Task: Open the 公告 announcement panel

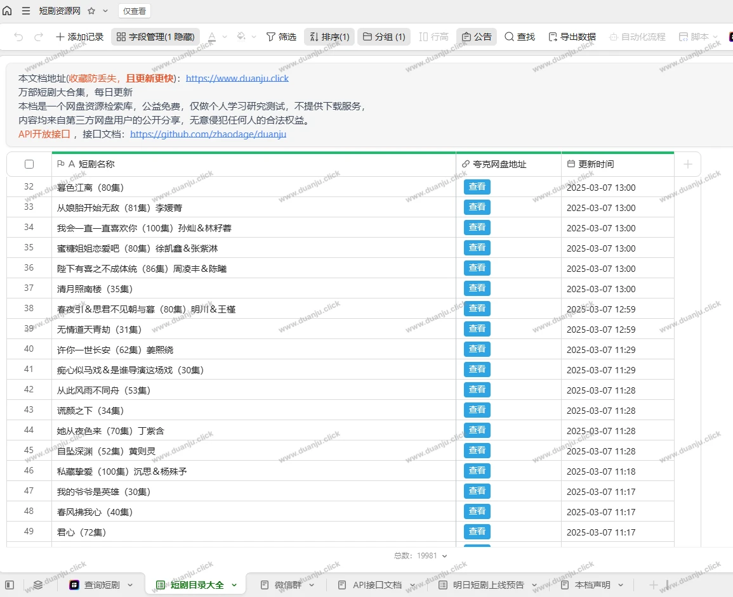Action: [477, 37]
